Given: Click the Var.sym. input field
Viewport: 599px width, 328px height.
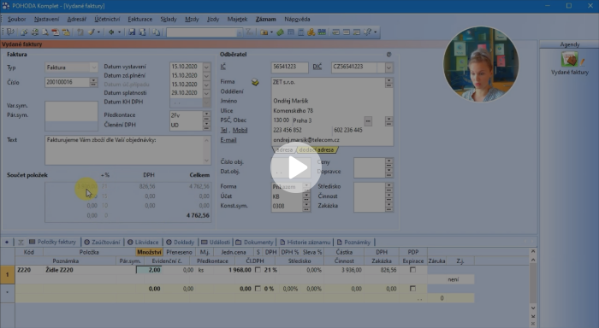Looking at the screenshot, I should point(71,106).
